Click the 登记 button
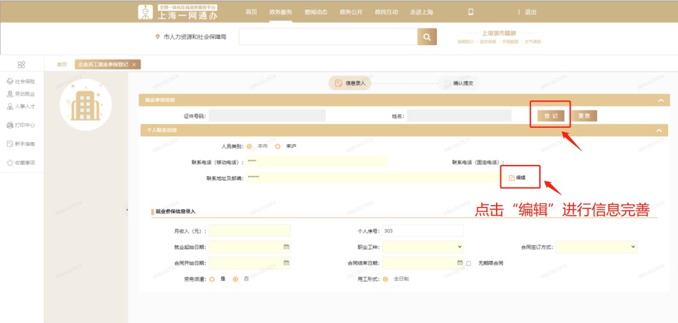Screen dimensions: 678x323 [551, 116]
